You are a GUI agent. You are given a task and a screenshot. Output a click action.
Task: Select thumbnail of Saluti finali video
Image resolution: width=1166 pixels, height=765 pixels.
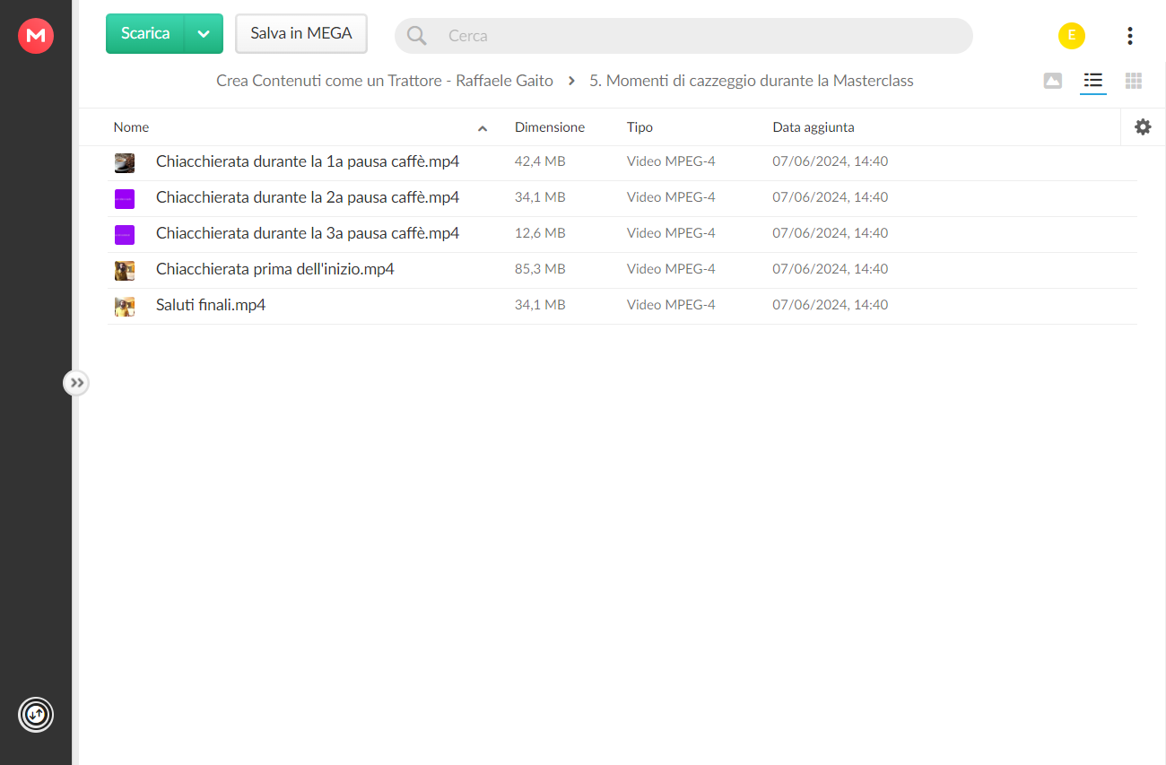click(x=125, y=306)
